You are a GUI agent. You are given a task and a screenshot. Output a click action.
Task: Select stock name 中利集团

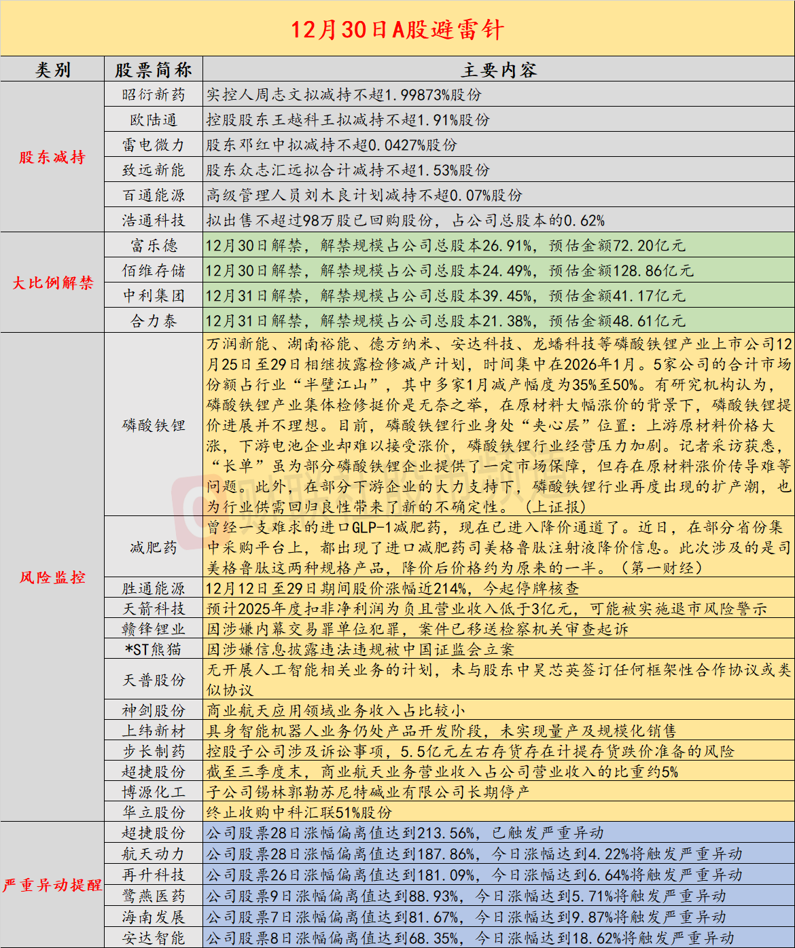pos(154,295)
